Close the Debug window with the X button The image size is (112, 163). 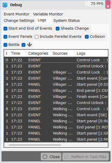(108, 5)
